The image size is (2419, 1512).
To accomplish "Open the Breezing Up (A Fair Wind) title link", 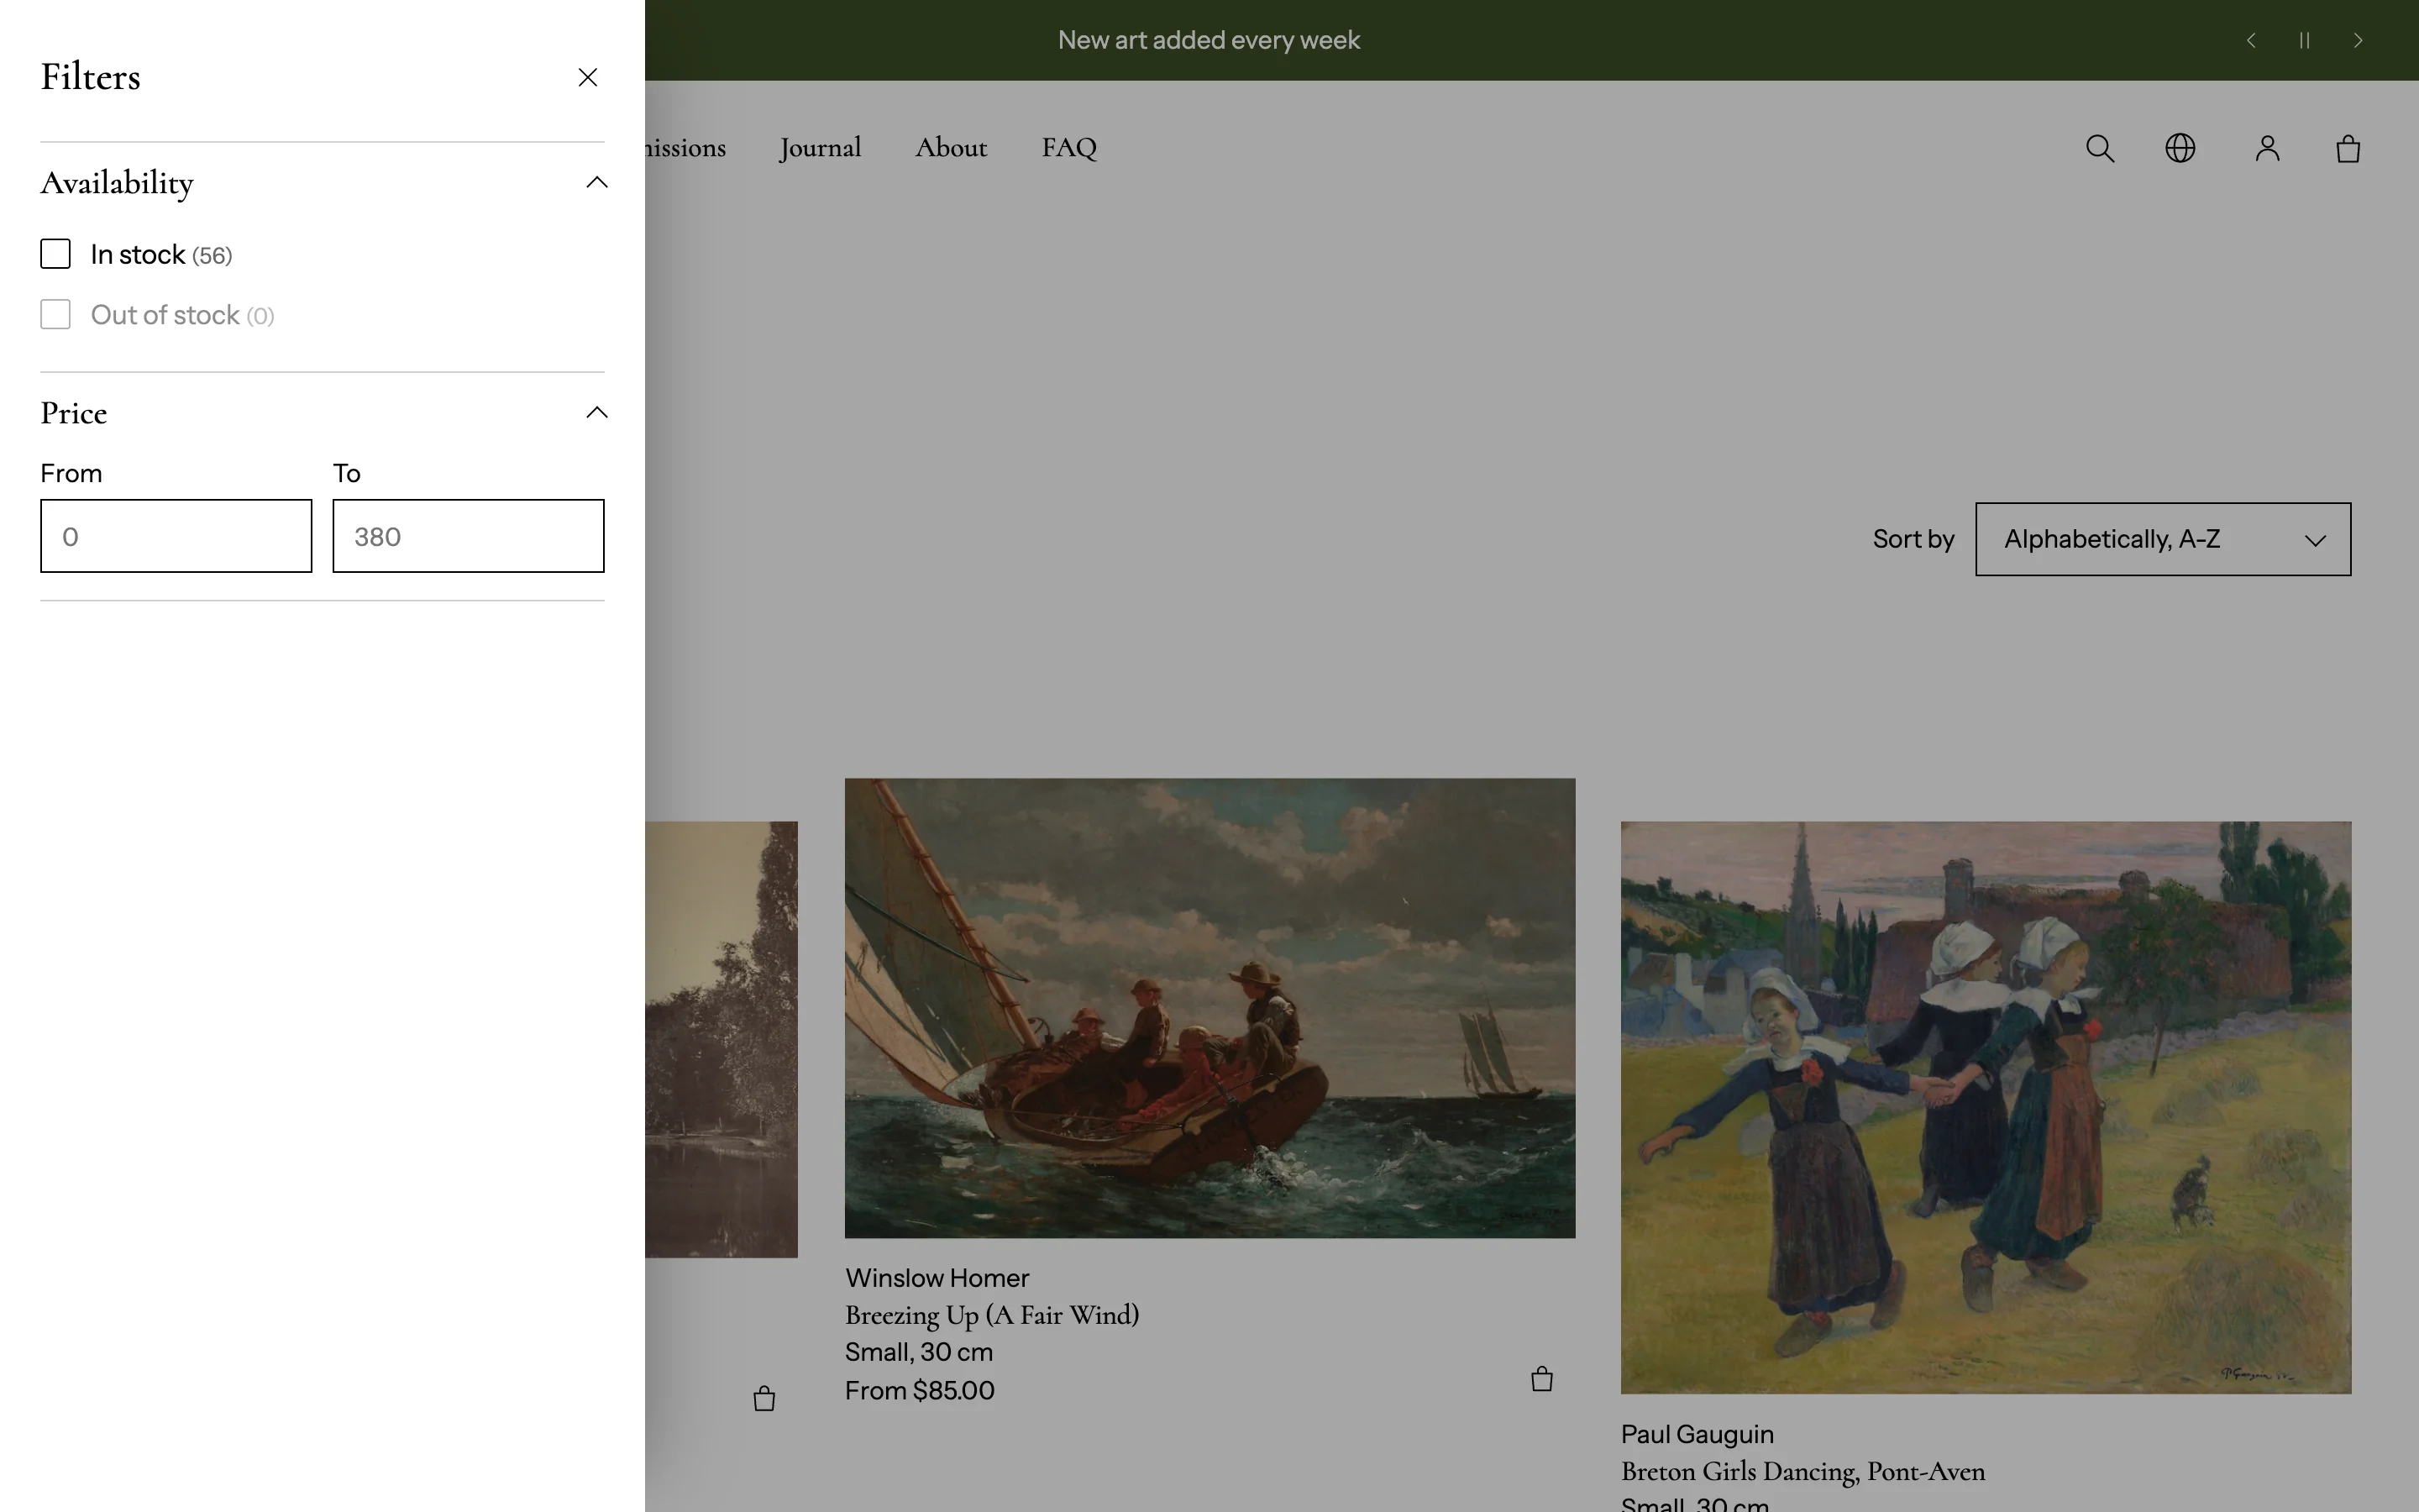I will (992, 1315).
